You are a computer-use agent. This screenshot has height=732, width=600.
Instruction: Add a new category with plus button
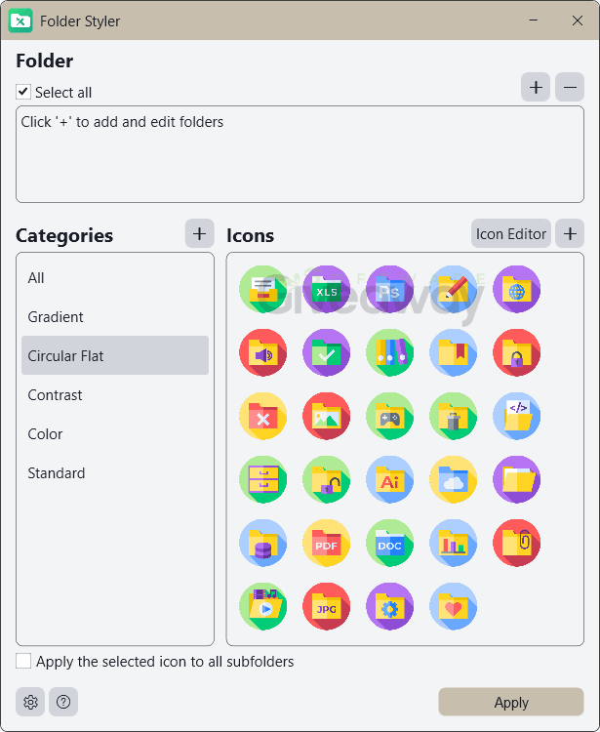point(200,233)
